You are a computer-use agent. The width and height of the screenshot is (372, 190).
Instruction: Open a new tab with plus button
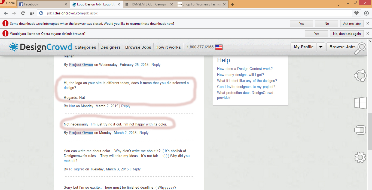point(233,4)
